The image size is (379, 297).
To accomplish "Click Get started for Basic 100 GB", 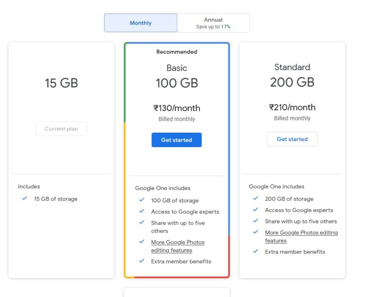I will [x=177, y=140].
